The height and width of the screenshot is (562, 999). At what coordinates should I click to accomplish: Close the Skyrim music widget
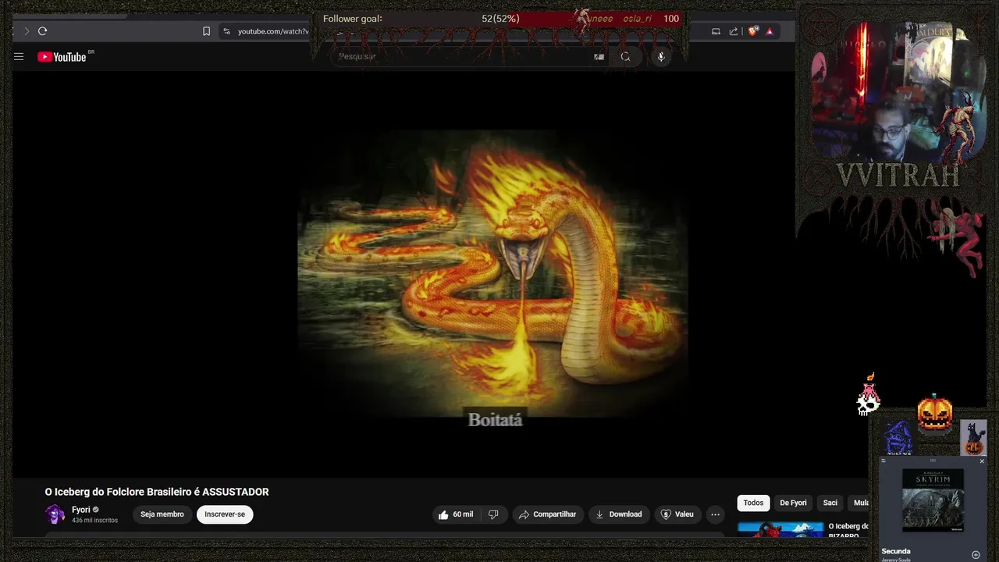click(x=982, y=461)
